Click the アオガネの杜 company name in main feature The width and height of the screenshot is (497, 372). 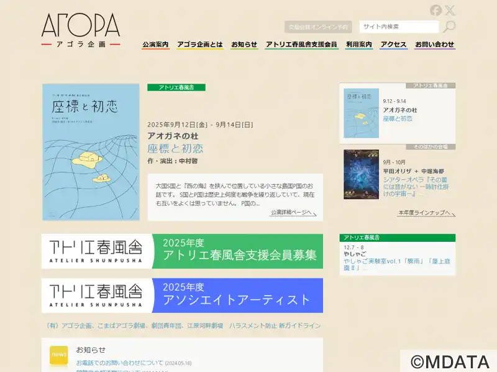[173, 136]
